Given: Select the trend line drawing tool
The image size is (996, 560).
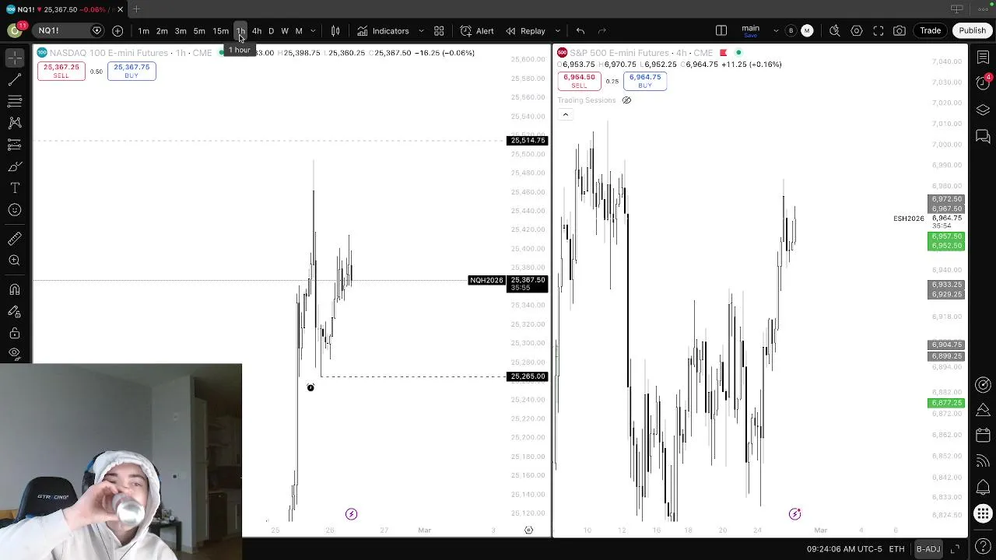Looking at the screenshot, I should 14,80.
